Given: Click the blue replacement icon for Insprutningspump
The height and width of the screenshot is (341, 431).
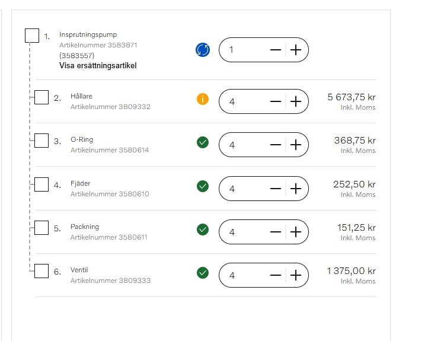Looking at the screenshot, I should pyautogui.click(x=203, y=50).
